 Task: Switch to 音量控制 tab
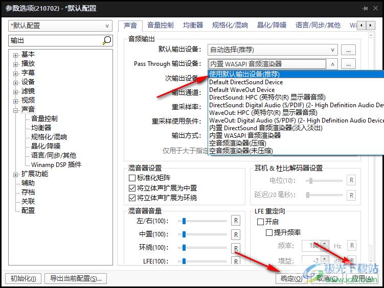[161, 25]
